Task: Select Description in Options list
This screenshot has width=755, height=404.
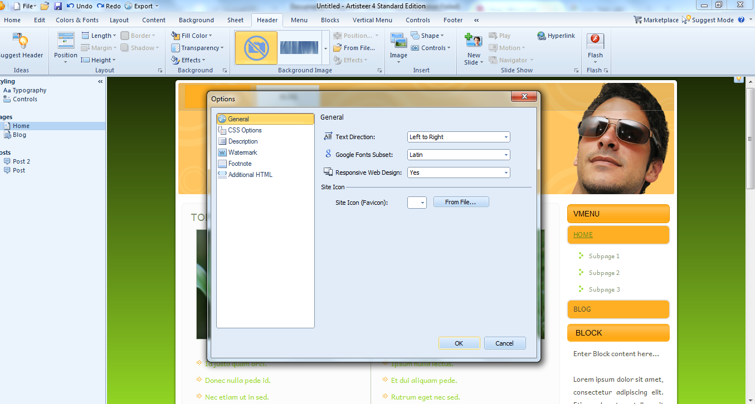Action: (x=265, y=141)
